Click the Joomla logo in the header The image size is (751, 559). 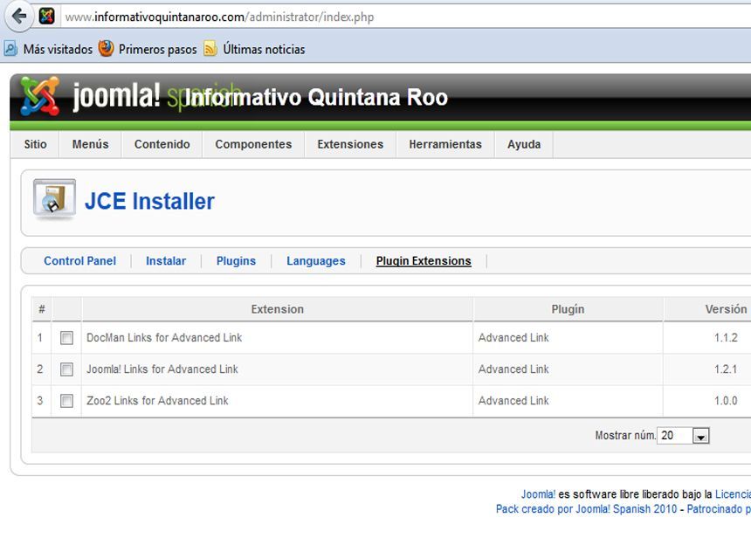coord(40,96)
